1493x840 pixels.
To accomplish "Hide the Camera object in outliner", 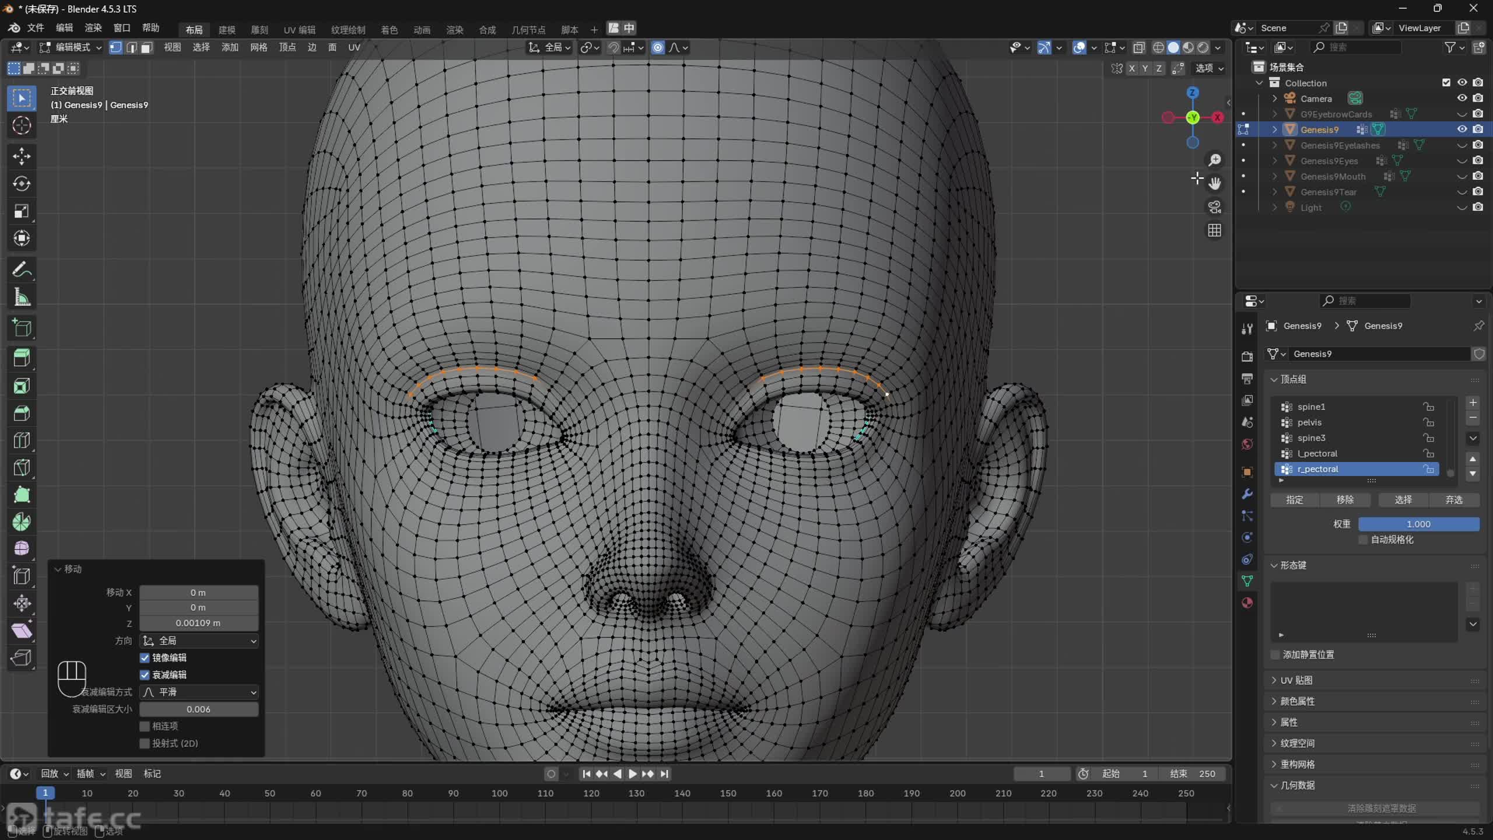I will pos(1462,98).
